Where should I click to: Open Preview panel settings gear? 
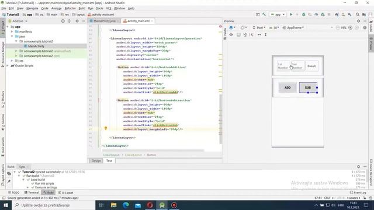358,21
